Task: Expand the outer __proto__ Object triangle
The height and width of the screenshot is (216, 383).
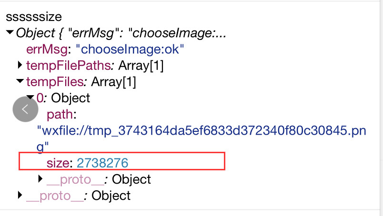Action: (x=20, y=195)
